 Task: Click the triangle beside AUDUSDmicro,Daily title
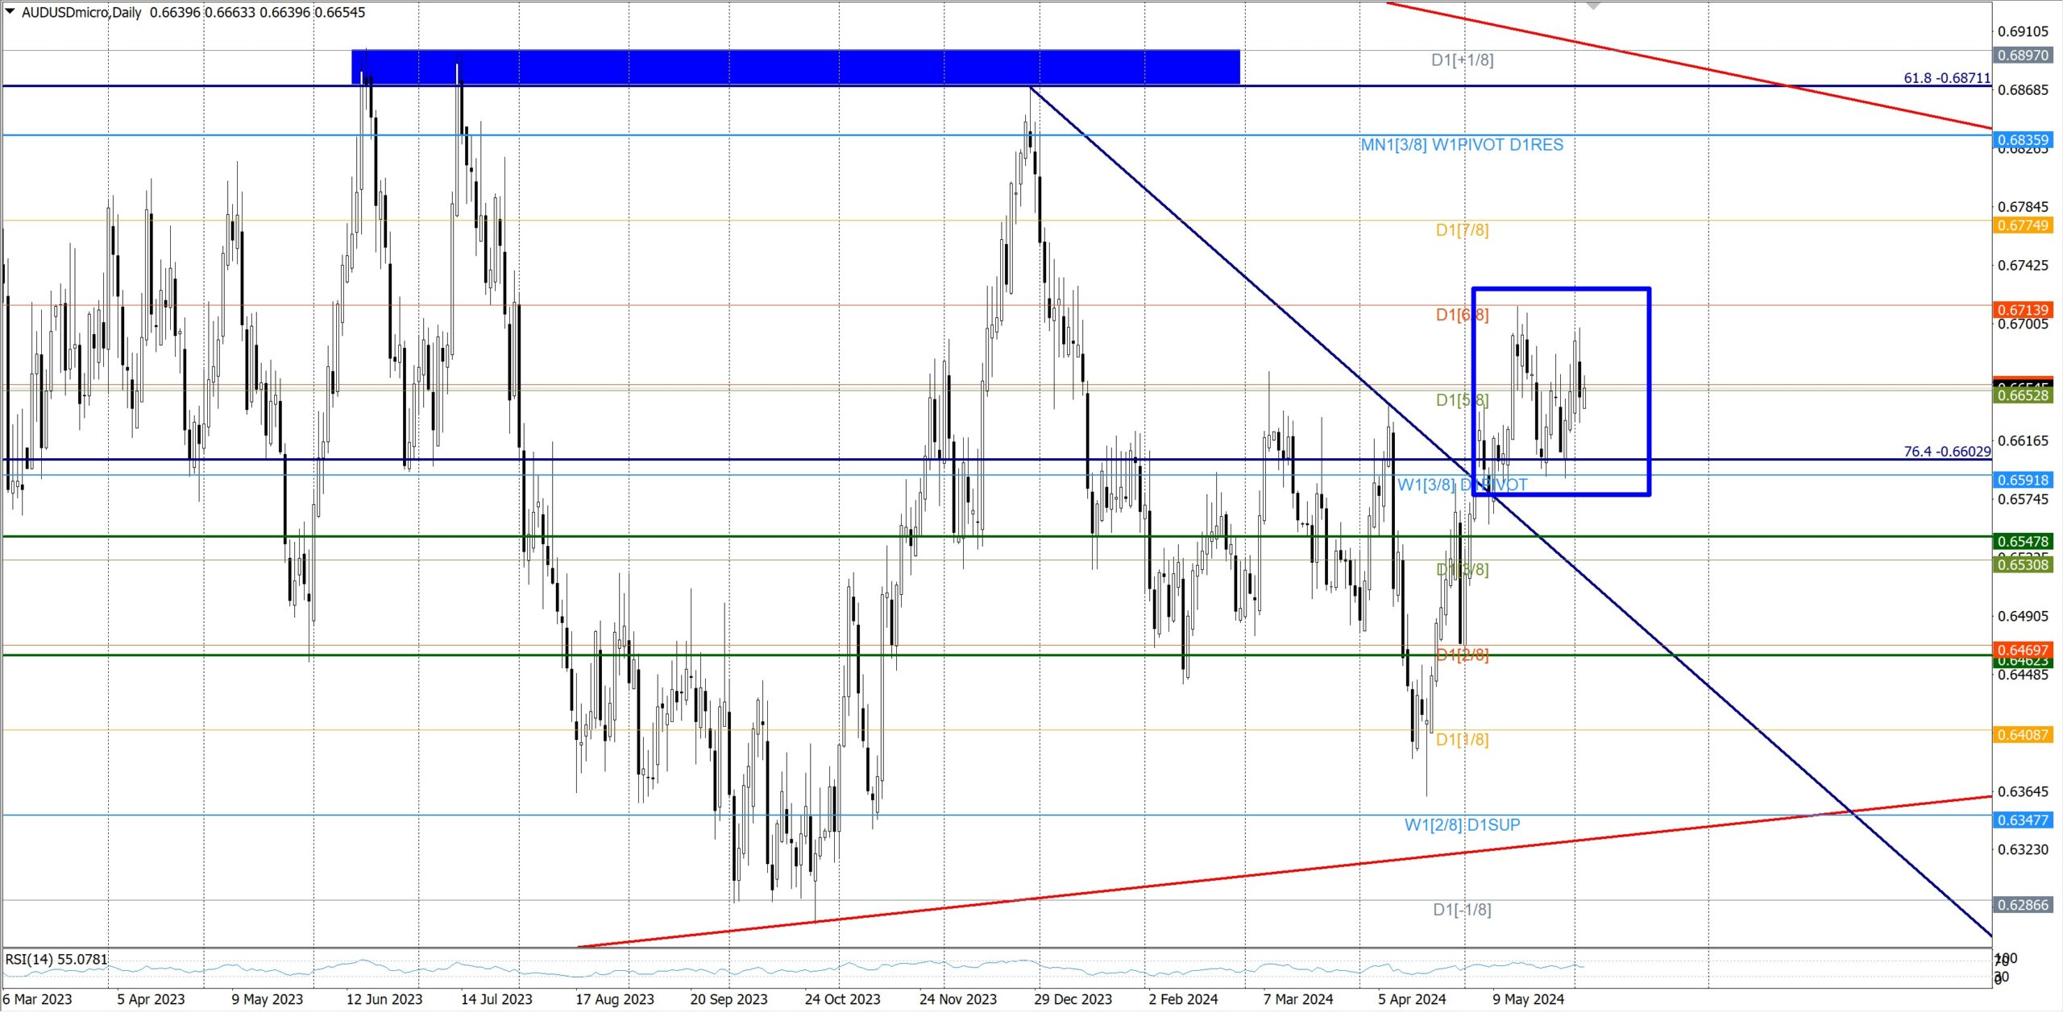click(x=10, y=11)
